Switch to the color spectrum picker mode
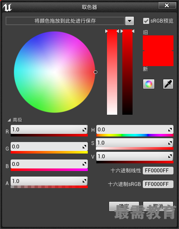This screenshot has height=229, width=179. (149, 84)
